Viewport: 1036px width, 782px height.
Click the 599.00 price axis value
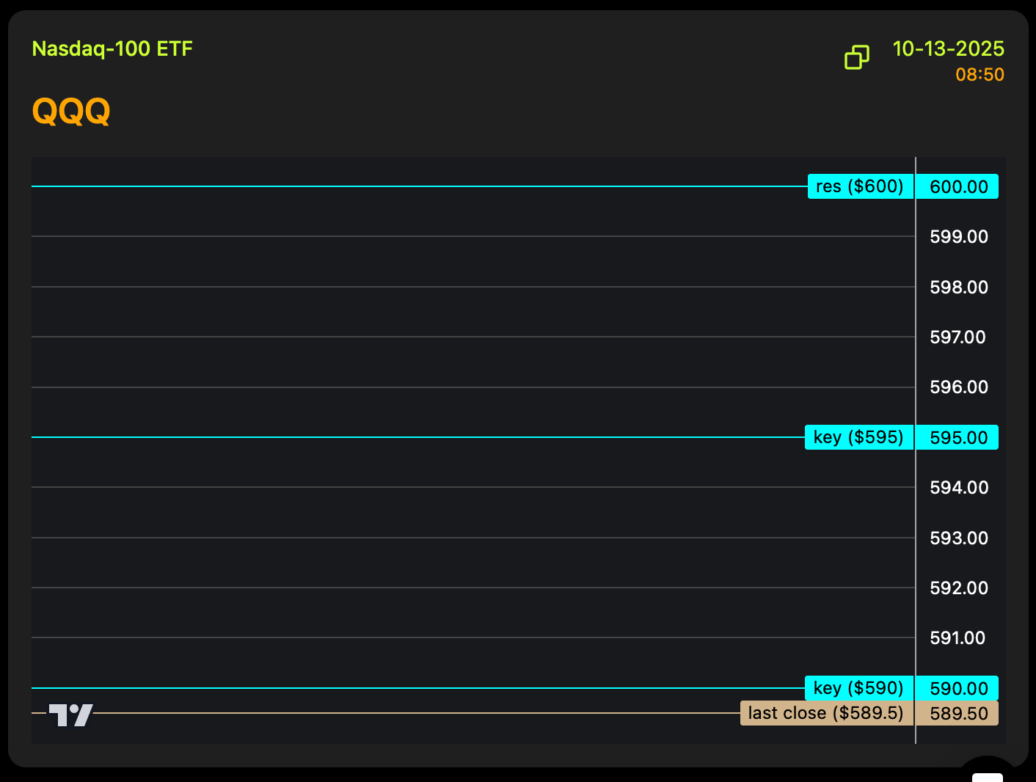(958, 237)
